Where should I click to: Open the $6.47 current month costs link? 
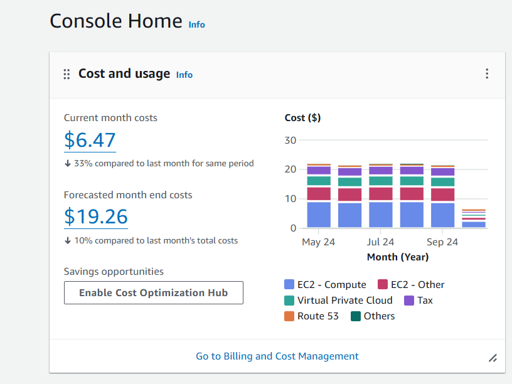(90, 141)
